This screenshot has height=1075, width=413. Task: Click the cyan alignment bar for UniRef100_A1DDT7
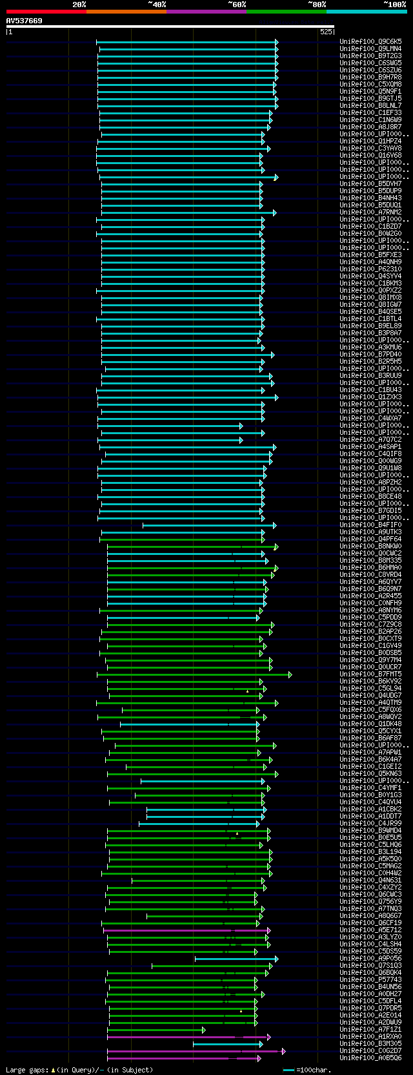pyautogui.click(x=205, y=817)
